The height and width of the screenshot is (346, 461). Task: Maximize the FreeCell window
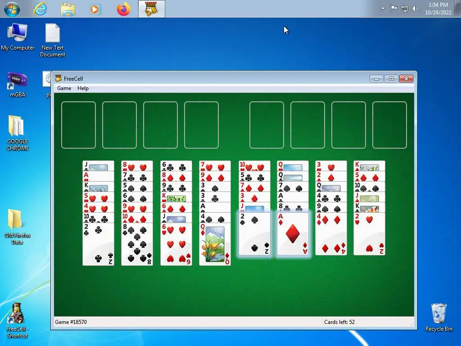coord(391,78)
